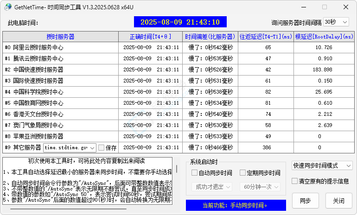The width and height of the screenshot is (357, 215).
Task: Check the 清空原有的提示信息 option
Action: click(295, 181)
